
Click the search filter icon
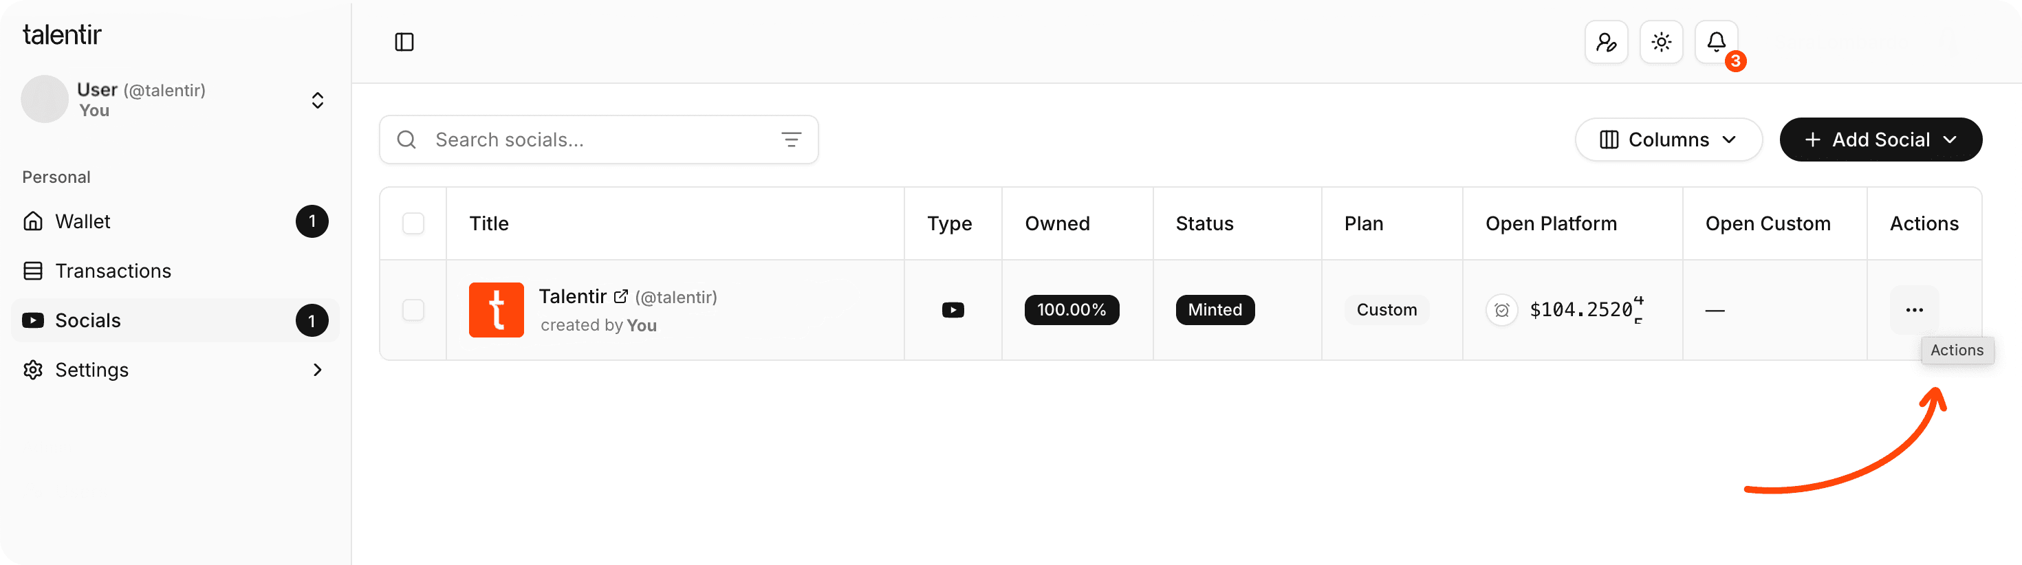pyautogui.click(x=790, y=140)
